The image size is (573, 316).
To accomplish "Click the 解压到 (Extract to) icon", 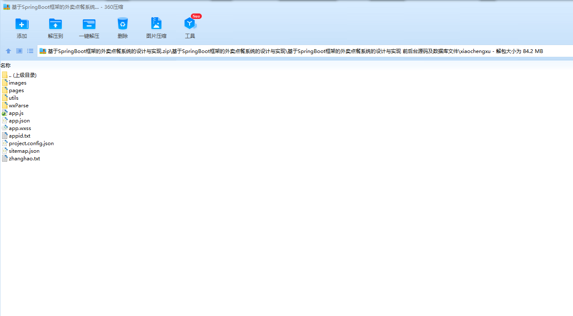I will coord(55,24).
